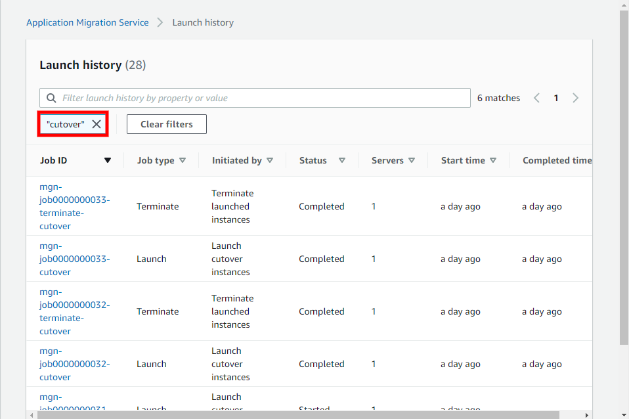The image size is (629, 419).
Task: Click Launch history breadcrumb text
Action: tap(203, 22)
